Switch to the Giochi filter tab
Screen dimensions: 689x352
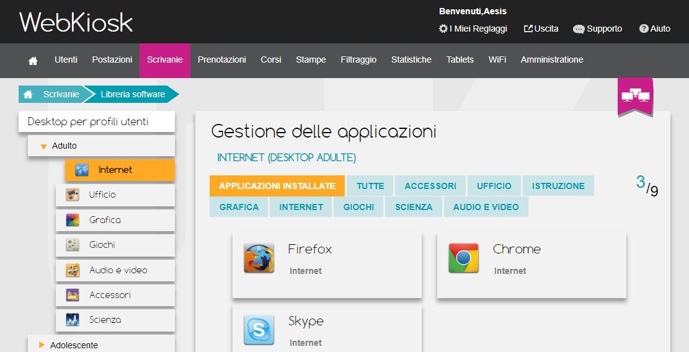pyautogui.click(x=358, y=207)
